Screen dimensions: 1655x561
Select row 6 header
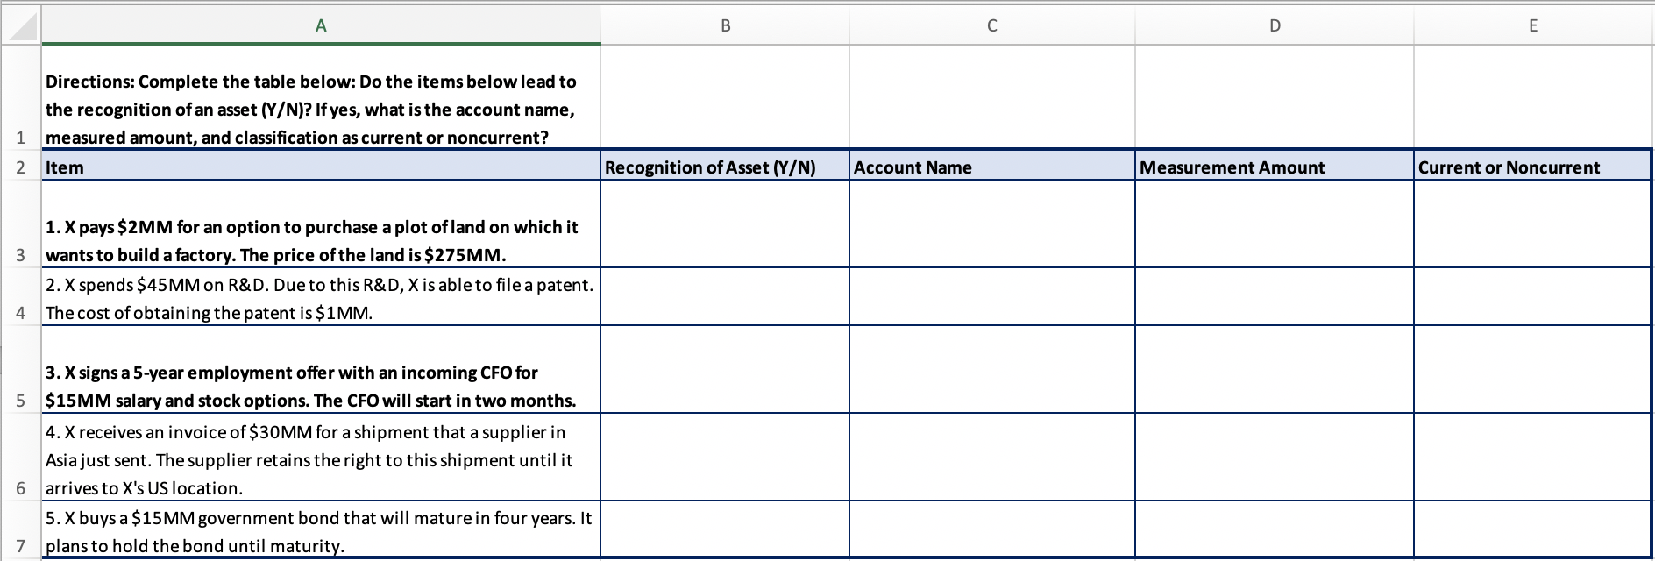pos(20,457)
